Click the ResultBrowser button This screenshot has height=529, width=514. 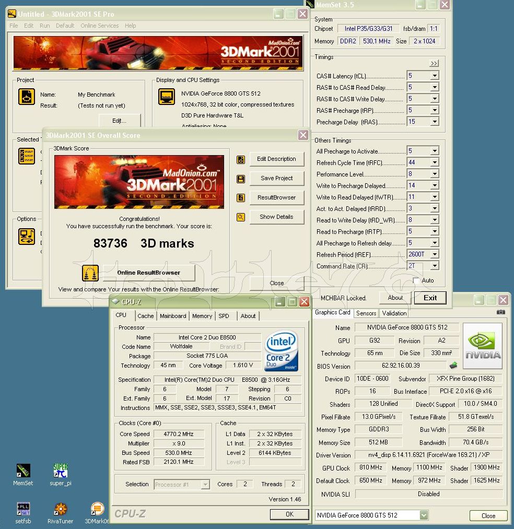(276, 197)
